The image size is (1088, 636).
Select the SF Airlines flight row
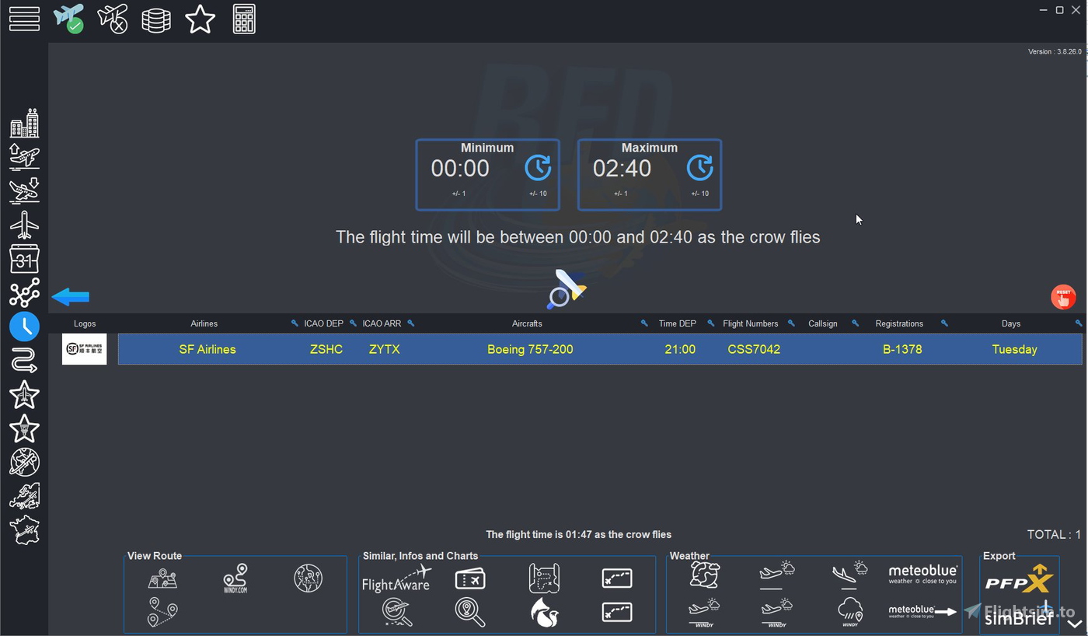click(x=531, y=349)
